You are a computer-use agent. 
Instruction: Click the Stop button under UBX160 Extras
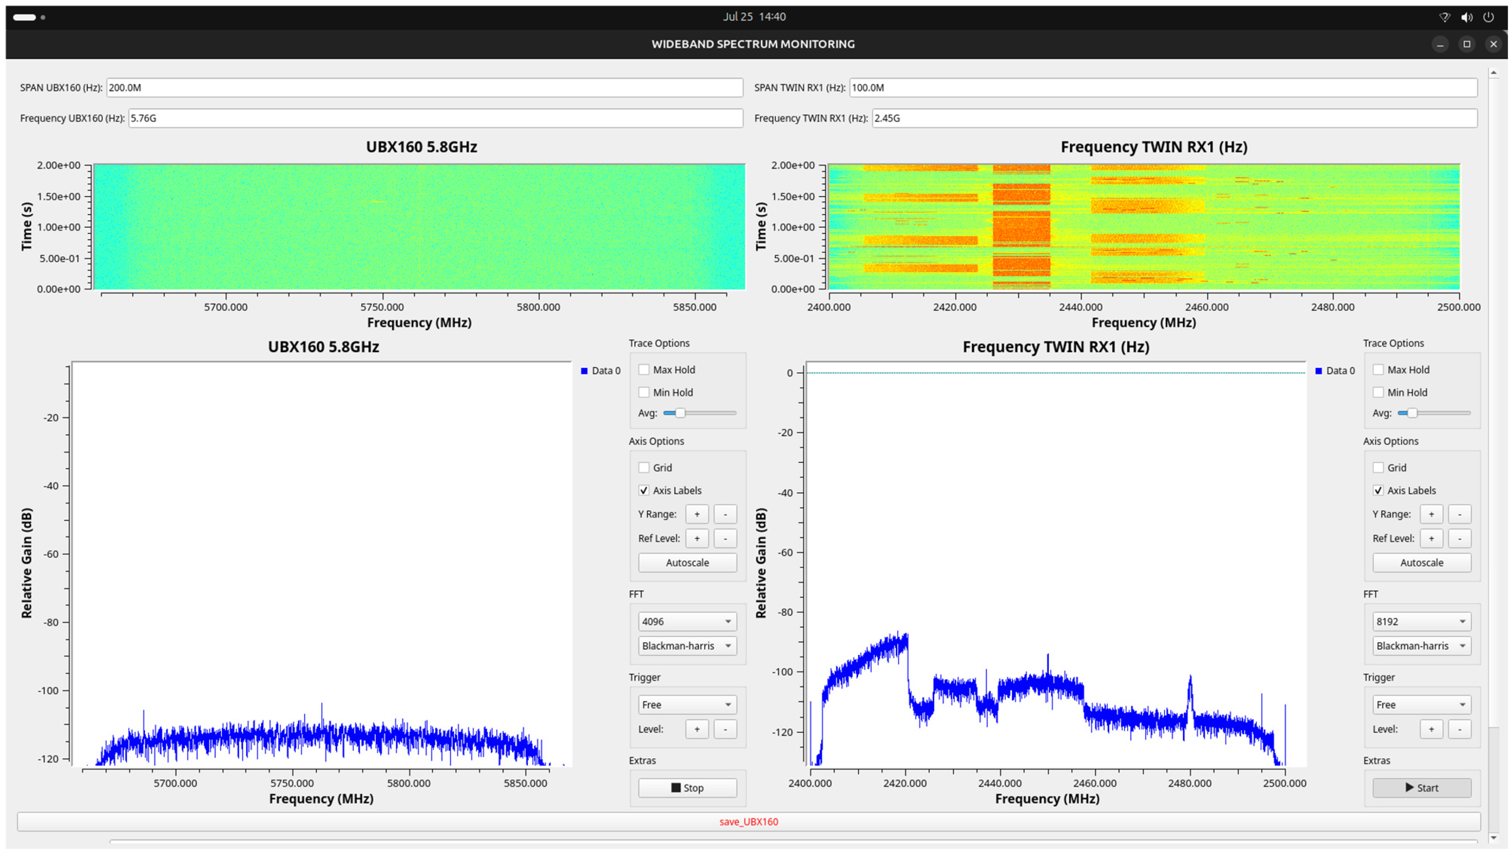tap(687, 788)
